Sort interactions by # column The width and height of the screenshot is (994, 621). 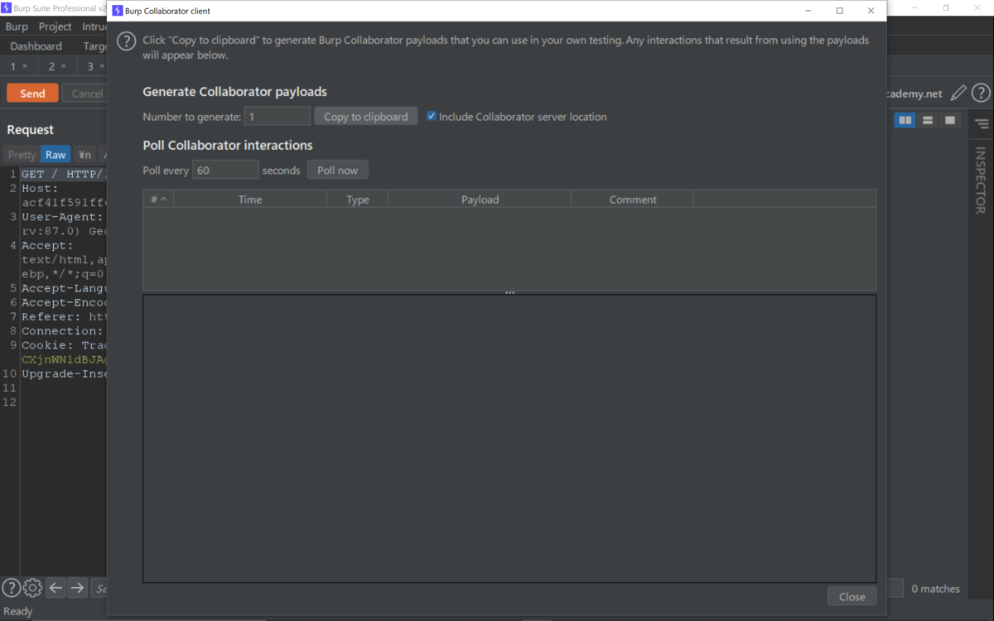click(x=158, y=200)
